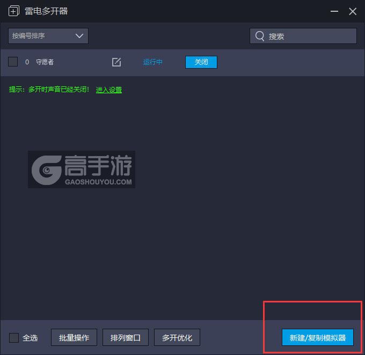Click the multi-instance app logo icon
365x355 pixels.
[14, 11]
